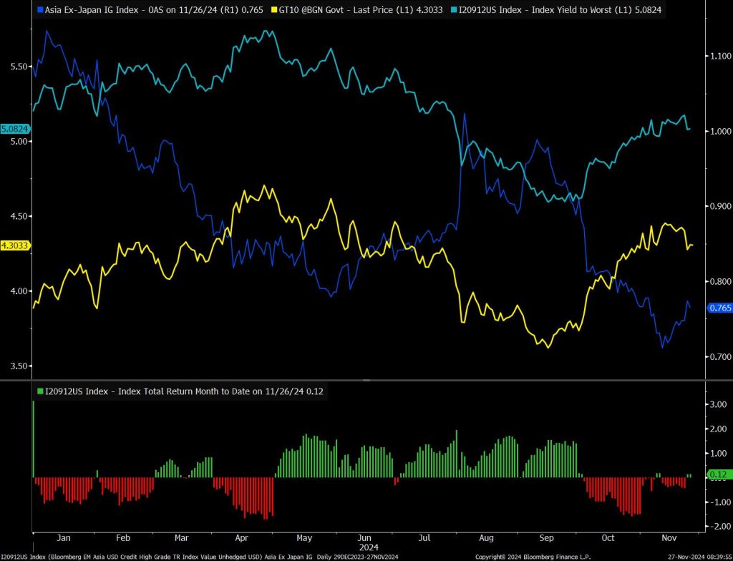Select the yellow 4.3033 price tag
Image resolution: width=733 pixels, height=561 pixels.
point(14,245)
